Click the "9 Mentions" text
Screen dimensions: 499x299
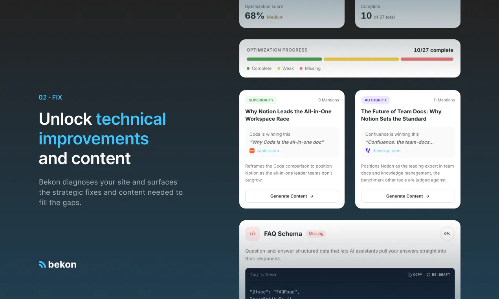coord(328,100)
